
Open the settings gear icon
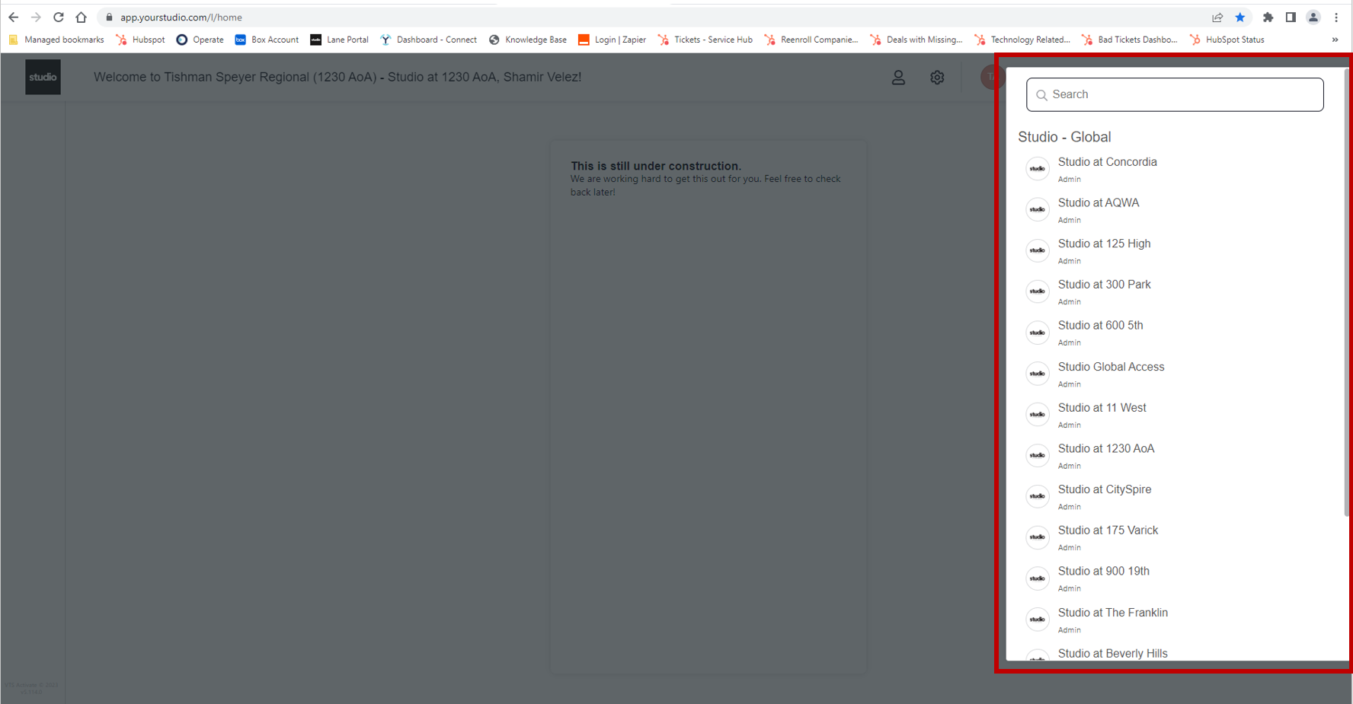tap(937, 77)
